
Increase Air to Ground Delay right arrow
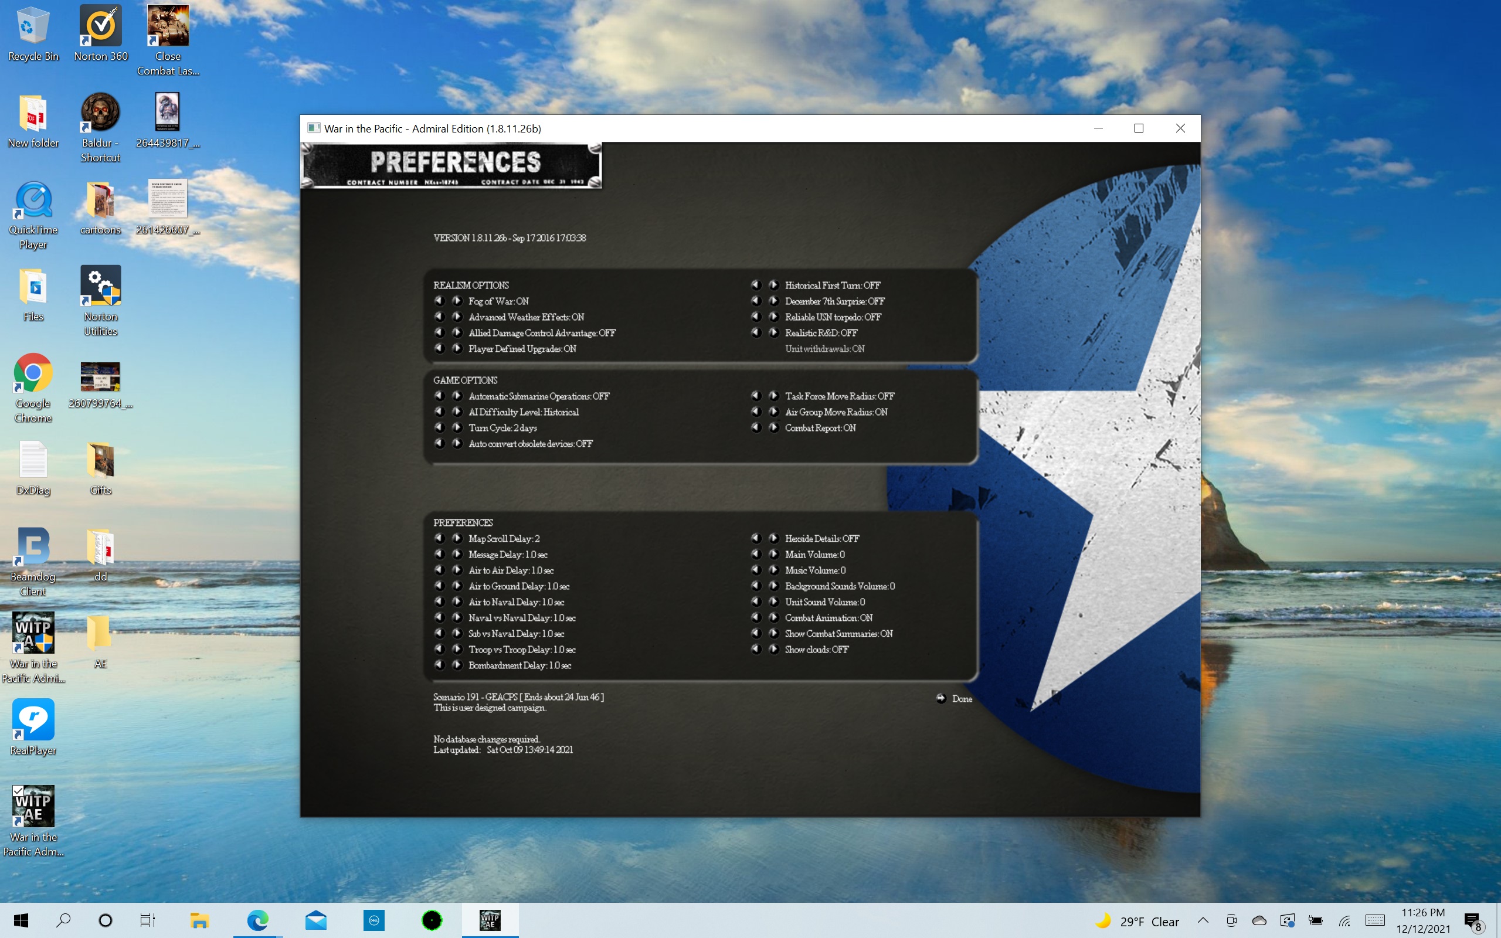coord(457,586)
